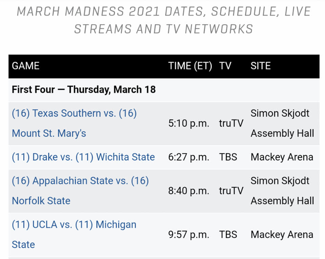
Task: Click the March Madness 2021 page heading
Action: coord(164,20)
